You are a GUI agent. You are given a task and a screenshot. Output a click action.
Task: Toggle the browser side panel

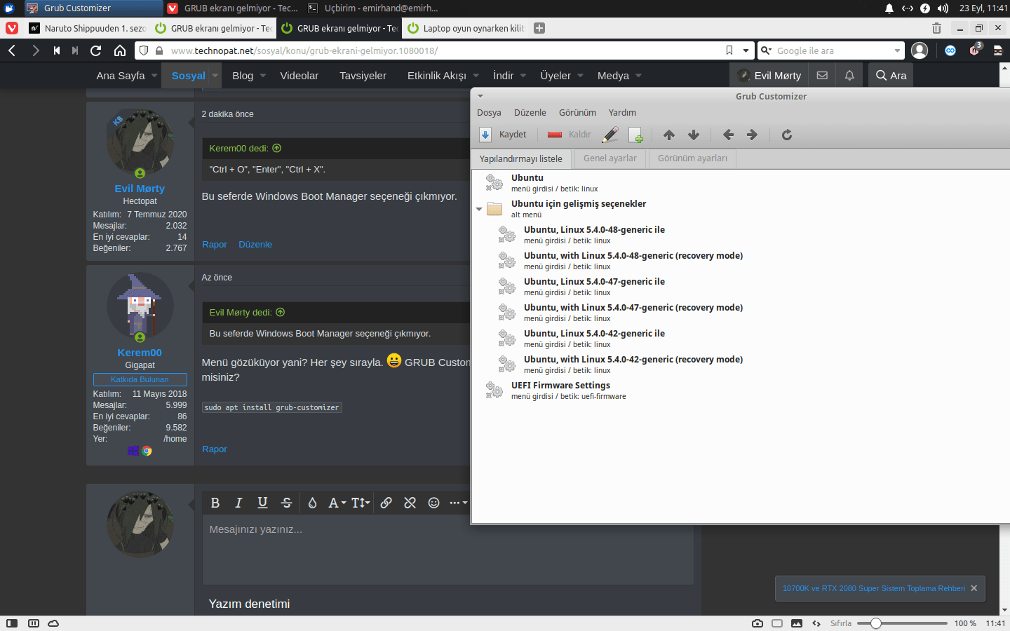tap(12, 623)
